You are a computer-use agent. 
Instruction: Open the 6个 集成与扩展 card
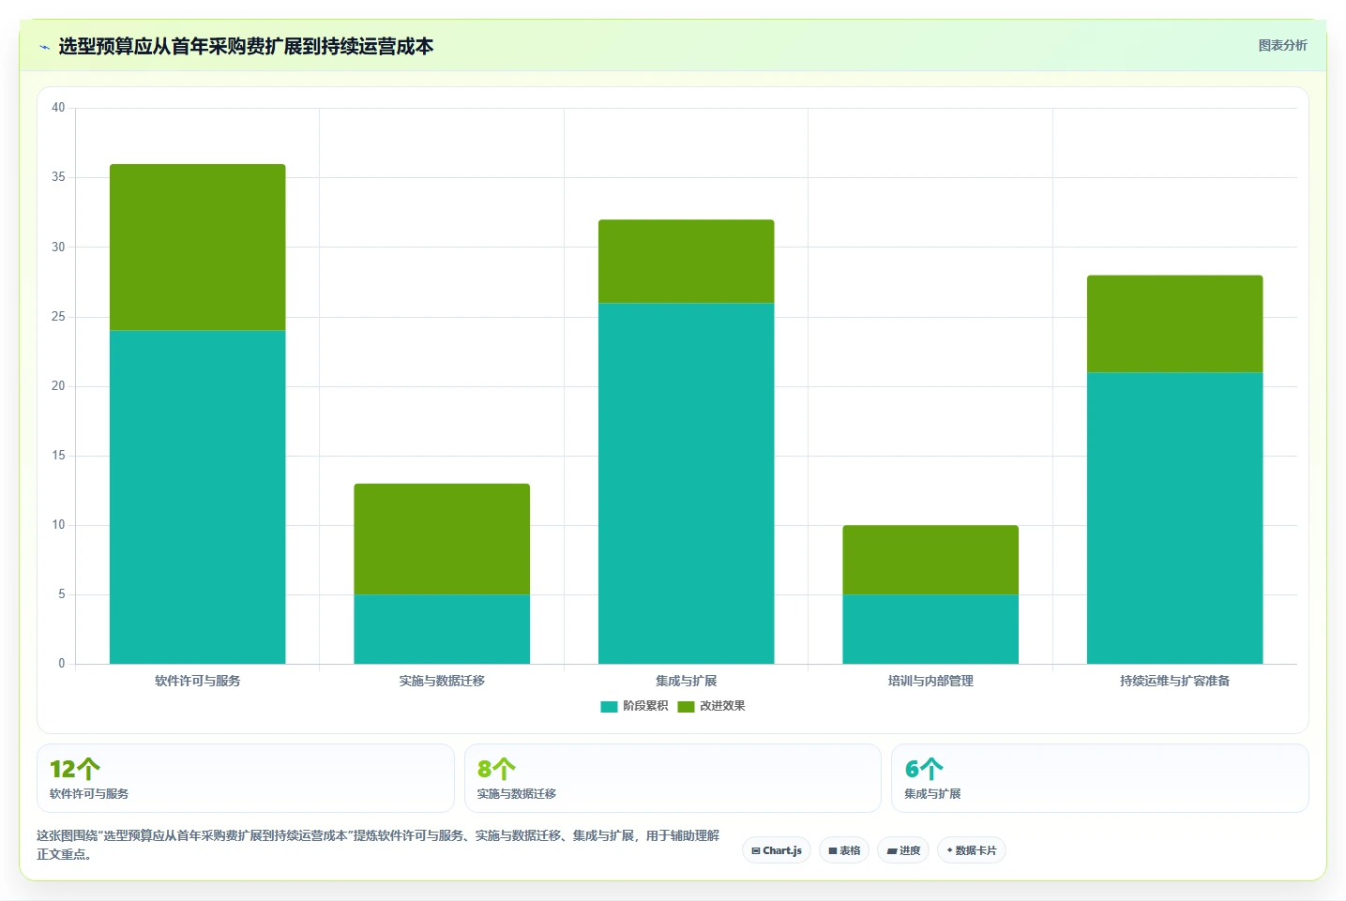tap(1099, 778)
